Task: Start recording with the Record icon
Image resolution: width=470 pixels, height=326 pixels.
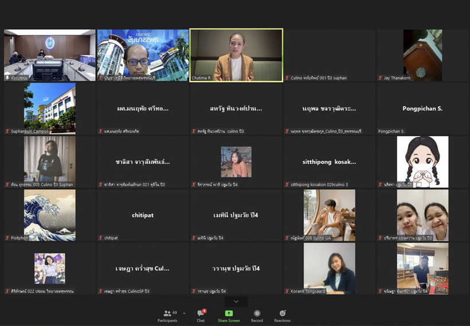Action: [257, 313]
